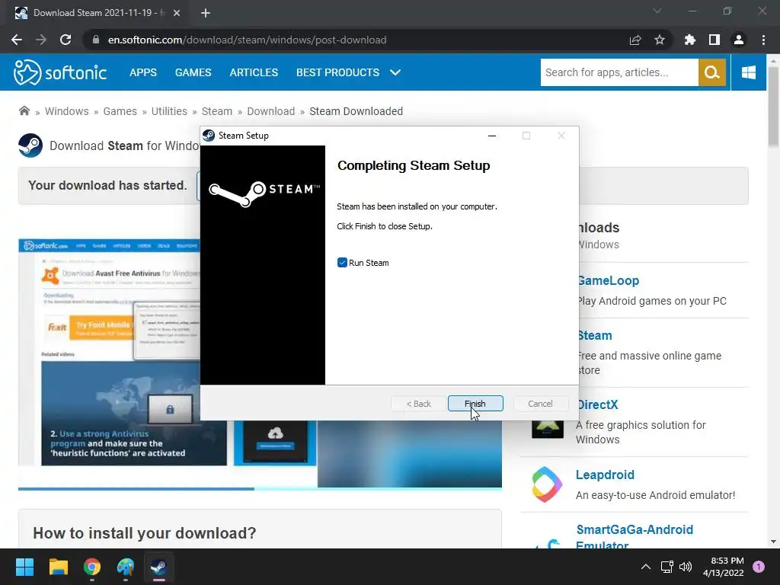The image size is (780, 585).
Task: Select the Download Steam browser tab
Action: point(98,13)
